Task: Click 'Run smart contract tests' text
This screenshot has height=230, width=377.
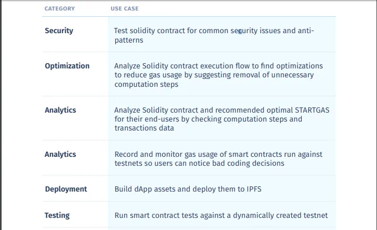Action: click(157, 215)
